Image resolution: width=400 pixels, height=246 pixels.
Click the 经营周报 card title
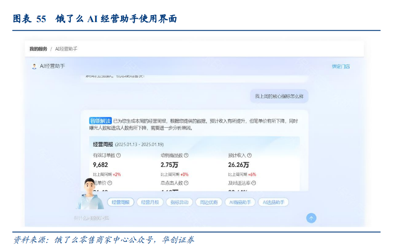[x=103, y=144]
